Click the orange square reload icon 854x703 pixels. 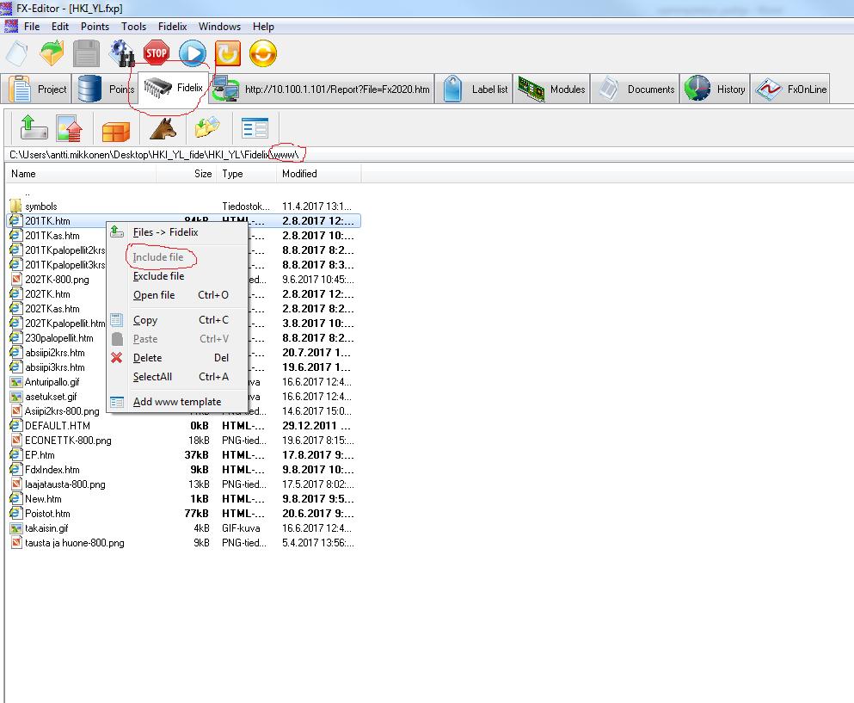(228, 53)
